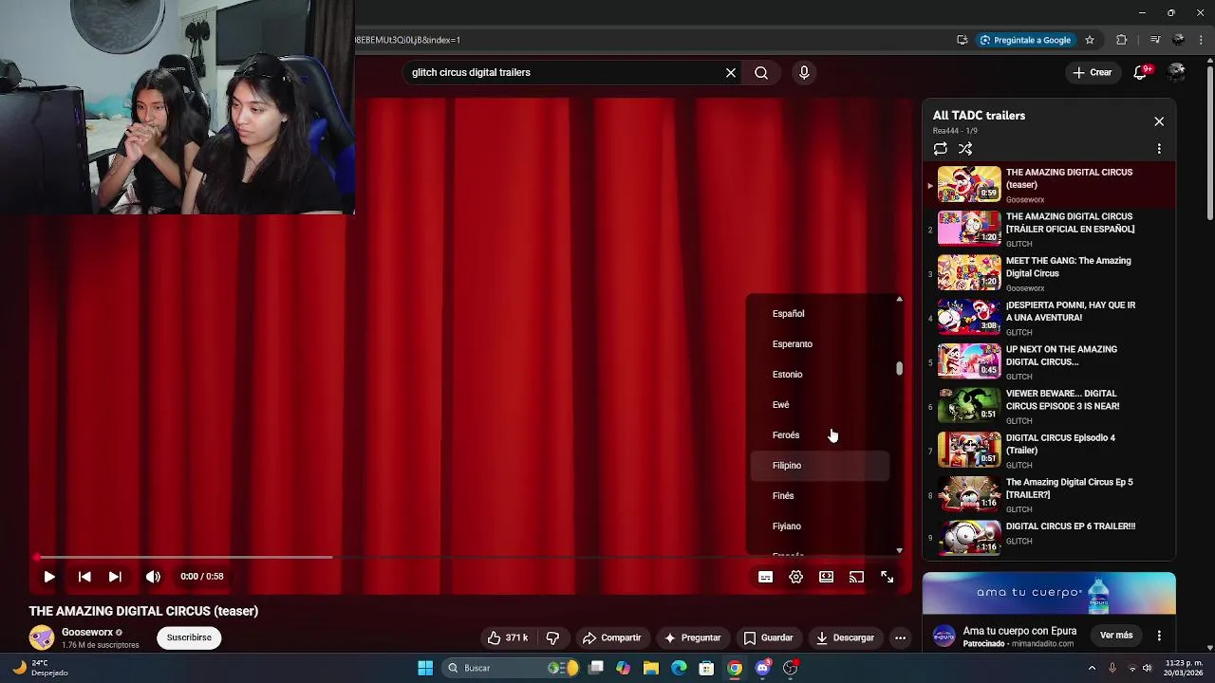Open the Windows Start menu

tap(425, 668)
